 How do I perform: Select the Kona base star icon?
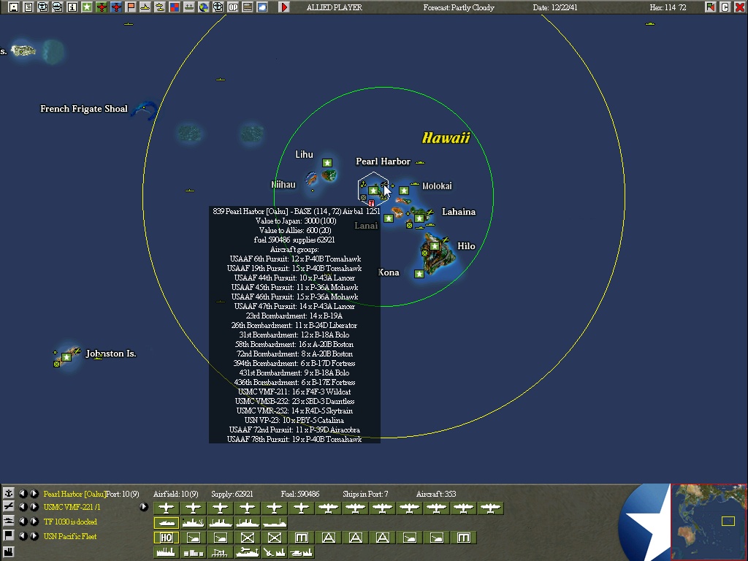419,274
